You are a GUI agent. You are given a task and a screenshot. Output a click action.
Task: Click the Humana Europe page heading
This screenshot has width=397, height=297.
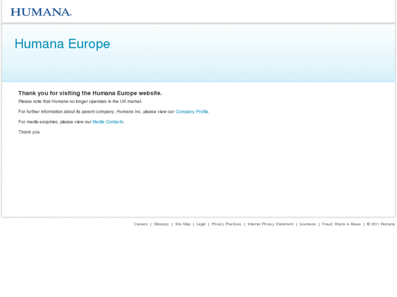coord(62,44)
